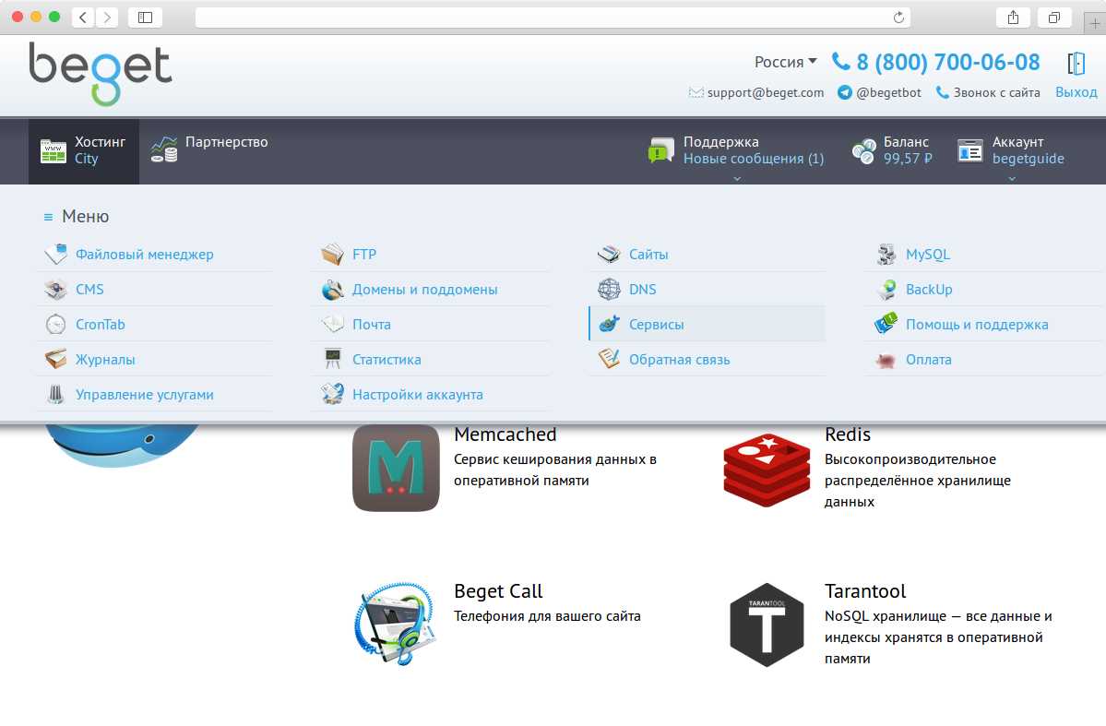Show all tabs with the tab overview button
Screen dimensions: 1106x726
coord(1053,18)
